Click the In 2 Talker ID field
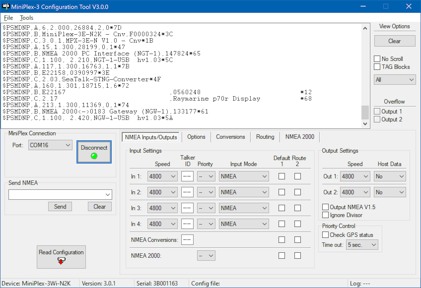This screenshot has height=288, width=421. pos(187,192)
